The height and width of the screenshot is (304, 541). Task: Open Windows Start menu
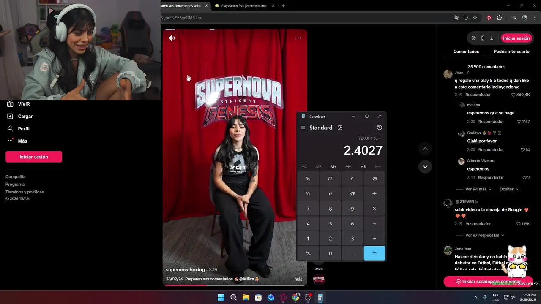(x=221, y=297)
